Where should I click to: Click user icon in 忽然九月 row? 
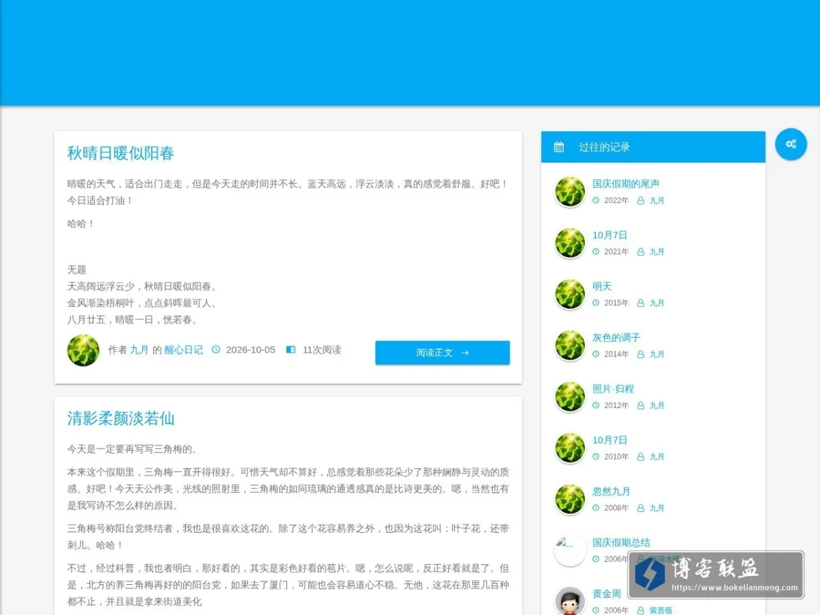click(641, 508)
